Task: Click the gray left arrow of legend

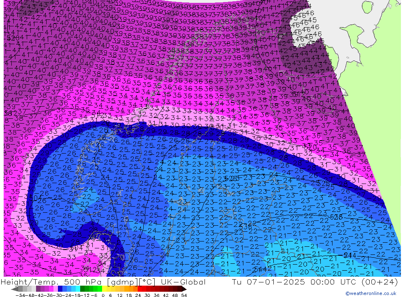Action: pyautogui.click(x=15, y=289)
